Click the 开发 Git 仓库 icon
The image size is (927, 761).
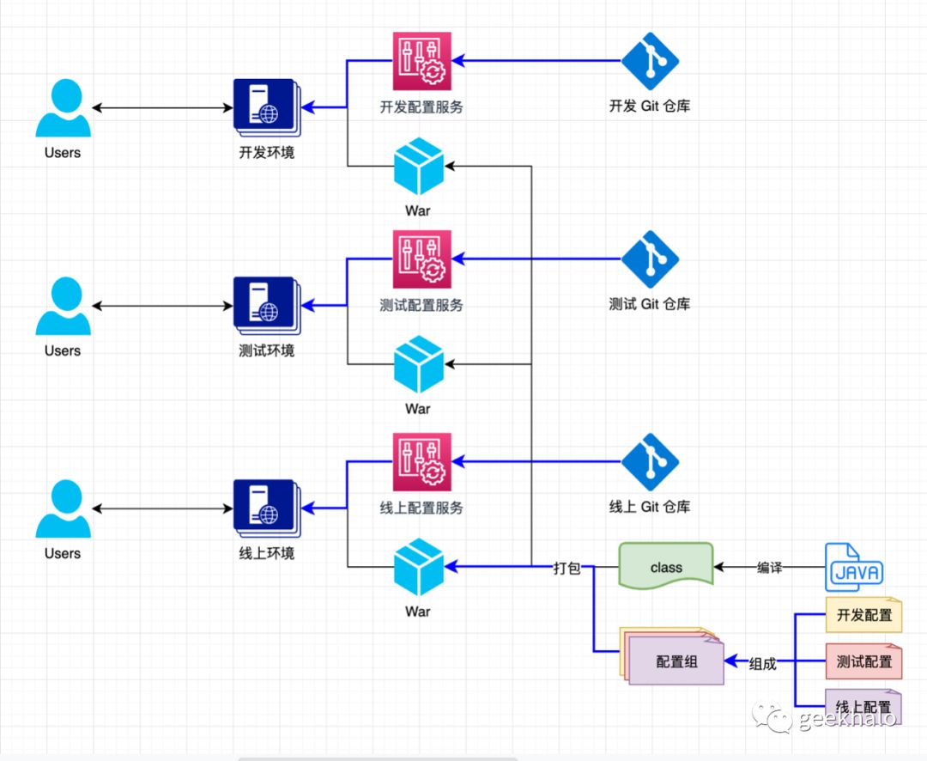point(650,61)
